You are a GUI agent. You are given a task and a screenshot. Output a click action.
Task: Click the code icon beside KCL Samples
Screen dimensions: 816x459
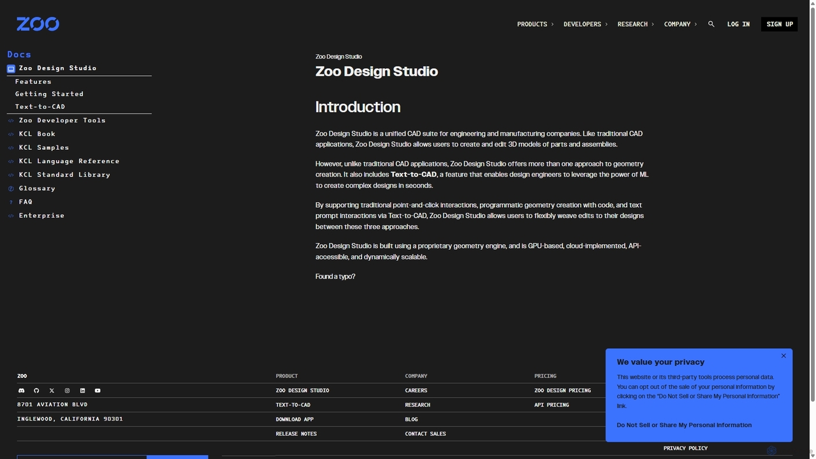pyautogui.click(x=11, y=148)
